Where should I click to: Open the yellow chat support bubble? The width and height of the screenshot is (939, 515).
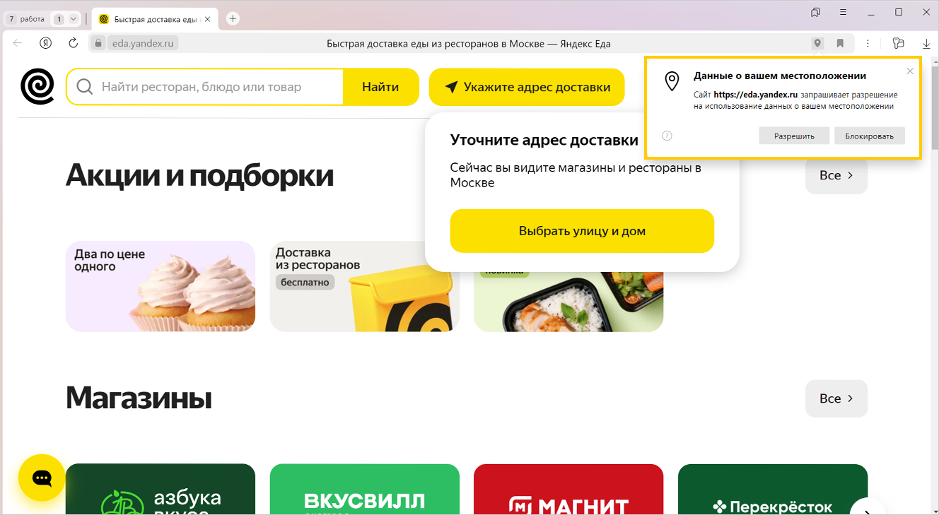42,478
